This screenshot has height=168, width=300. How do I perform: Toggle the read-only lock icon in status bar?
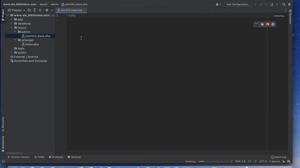[283, 161]
